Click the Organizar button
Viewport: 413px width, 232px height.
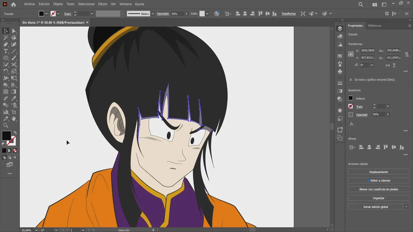click(378, 198)
